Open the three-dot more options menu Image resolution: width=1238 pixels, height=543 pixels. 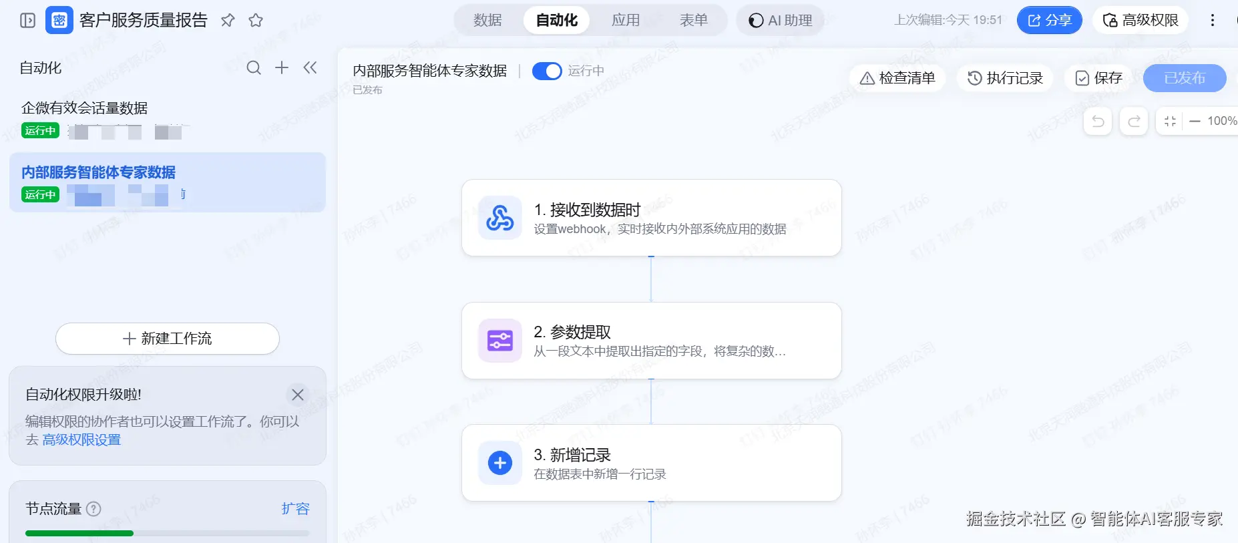click(x=1213, y=20)
